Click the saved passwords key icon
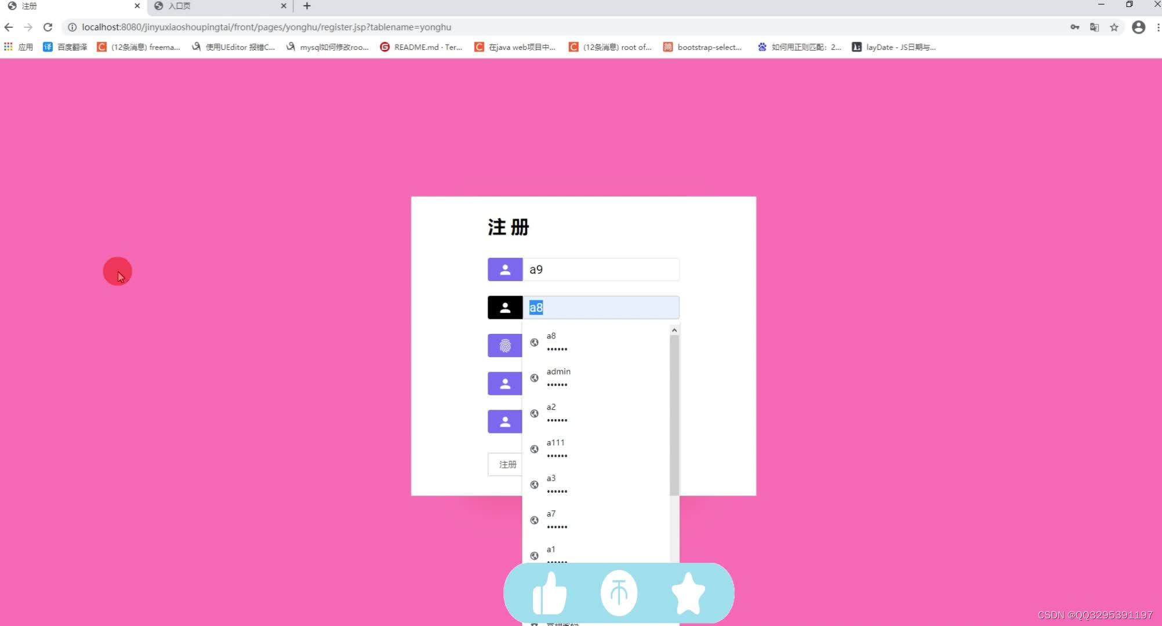The width and height of the screenshot is (1162, 626). pos(1074,27)
